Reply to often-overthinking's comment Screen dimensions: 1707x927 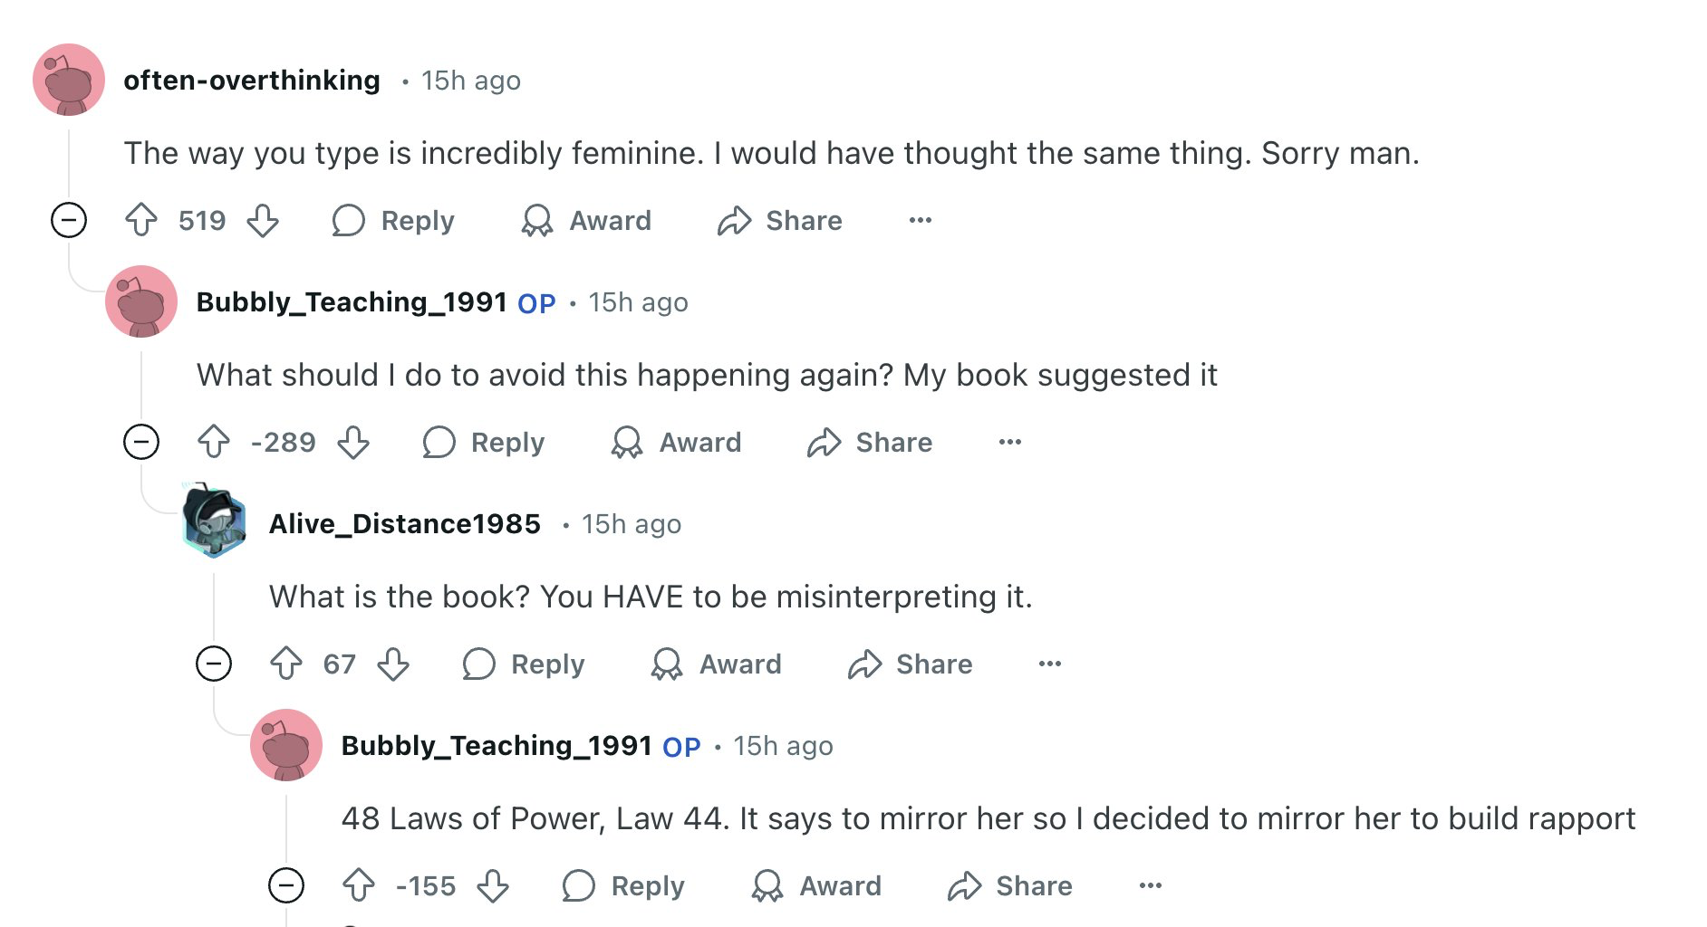click(393, 220)
